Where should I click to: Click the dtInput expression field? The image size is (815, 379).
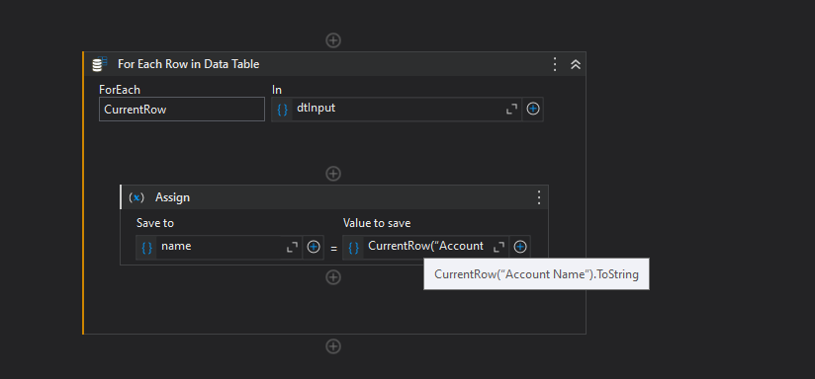398,109
